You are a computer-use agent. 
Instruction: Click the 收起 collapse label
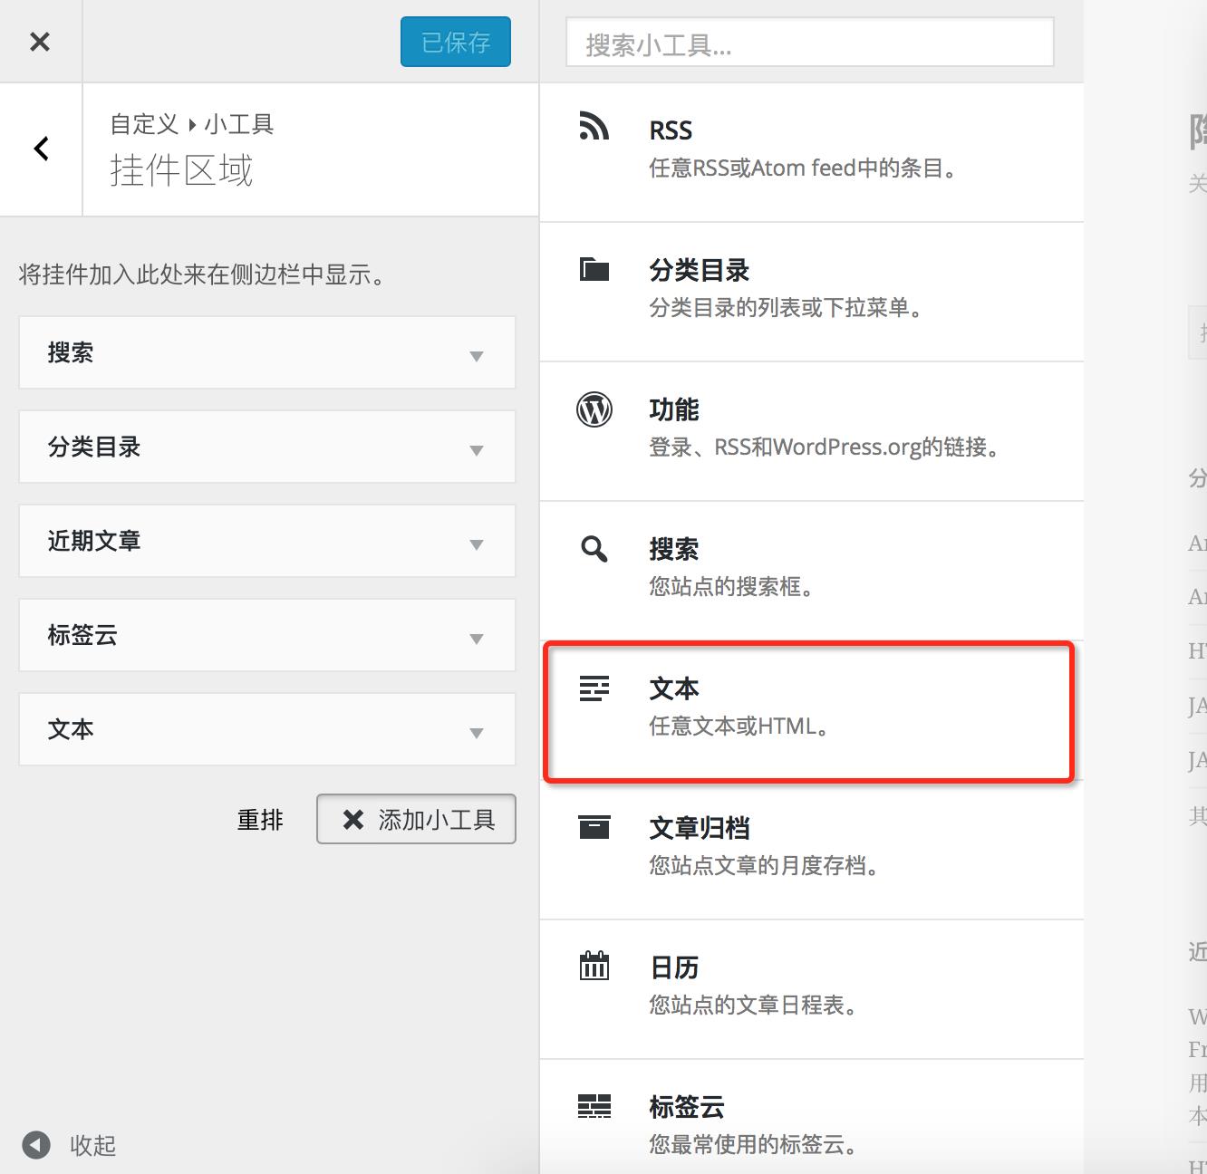[x=93, y=1146]
